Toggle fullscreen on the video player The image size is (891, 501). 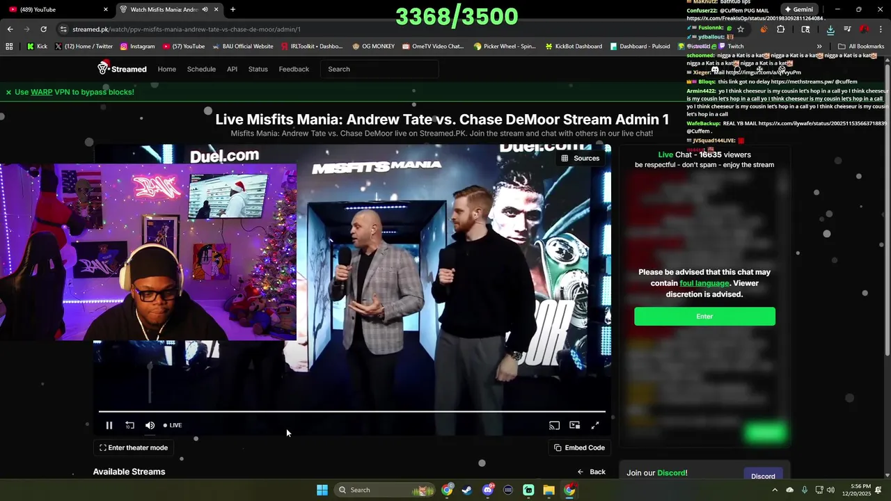pyautogui.click(x=595, y=425)
